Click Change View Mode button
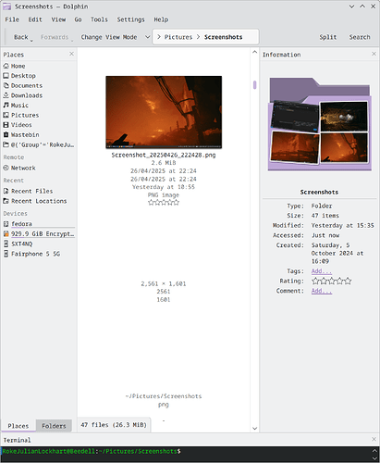Viewport: 380px width, 463px height. (x=109, y=37)
